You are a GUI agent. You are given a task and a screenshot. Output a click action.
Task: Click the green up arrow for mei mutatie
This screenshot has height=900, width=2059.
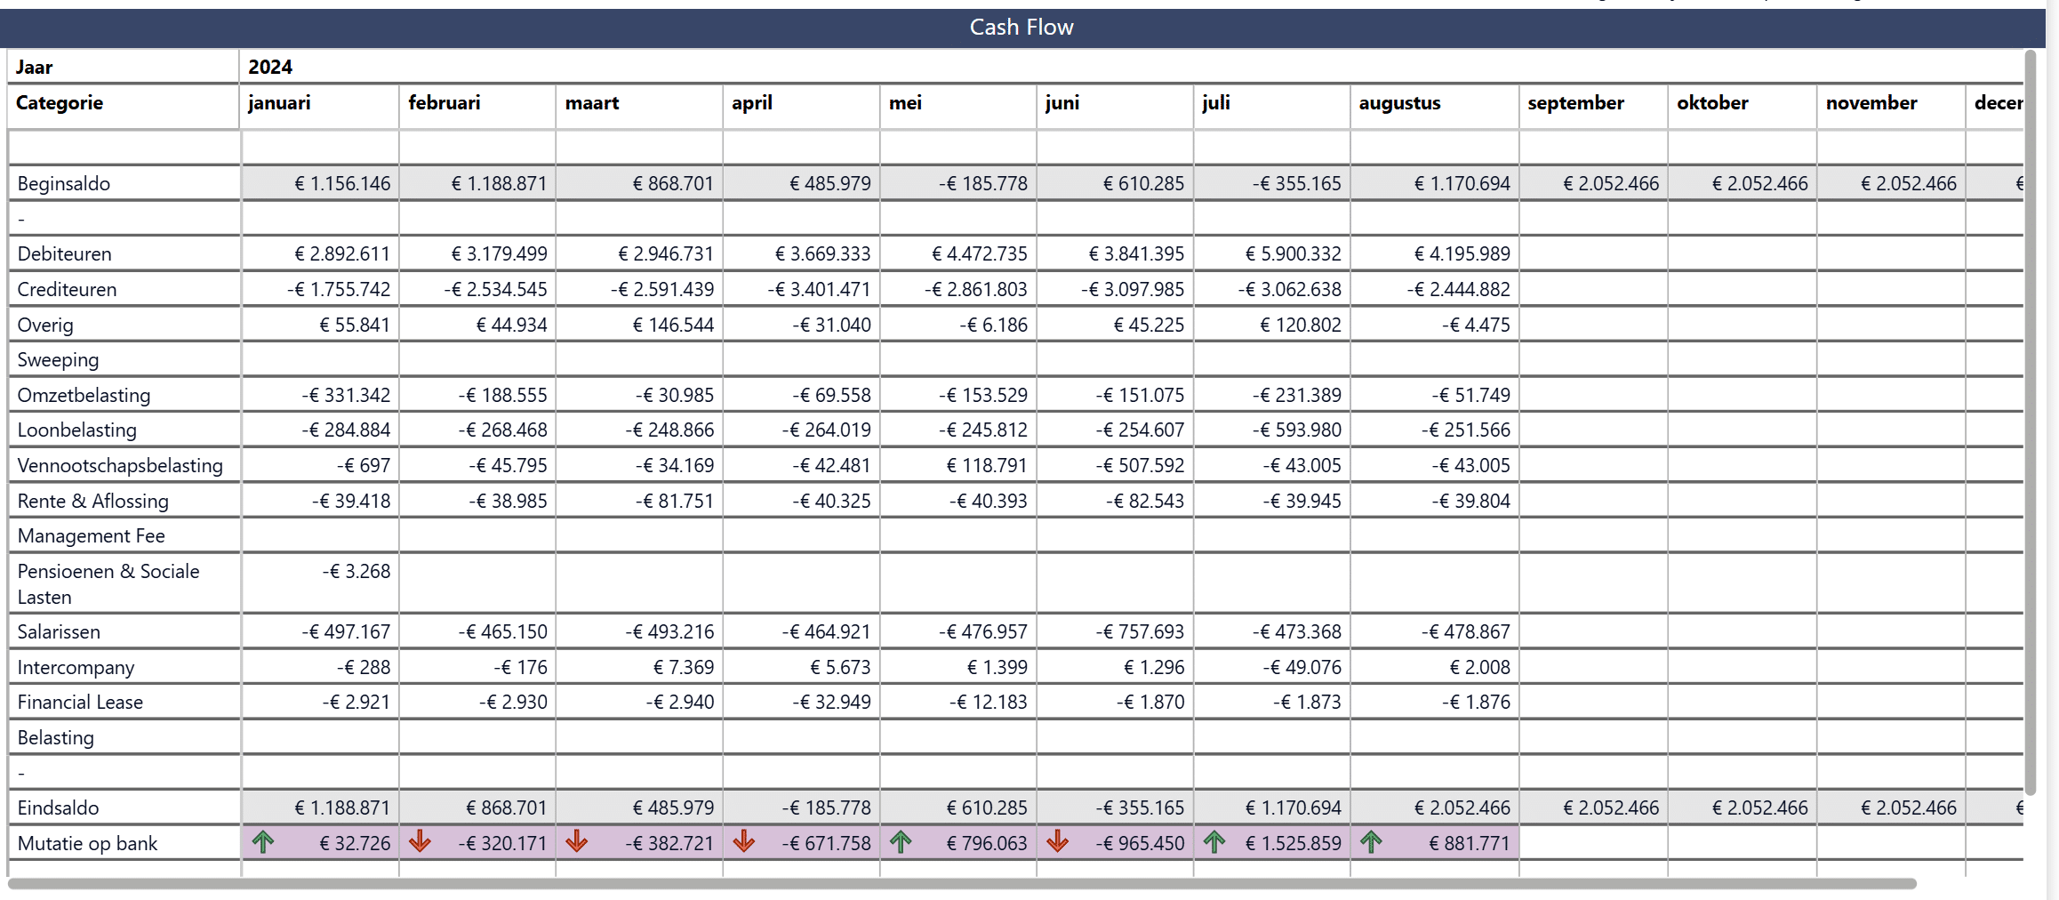[901, 842]
